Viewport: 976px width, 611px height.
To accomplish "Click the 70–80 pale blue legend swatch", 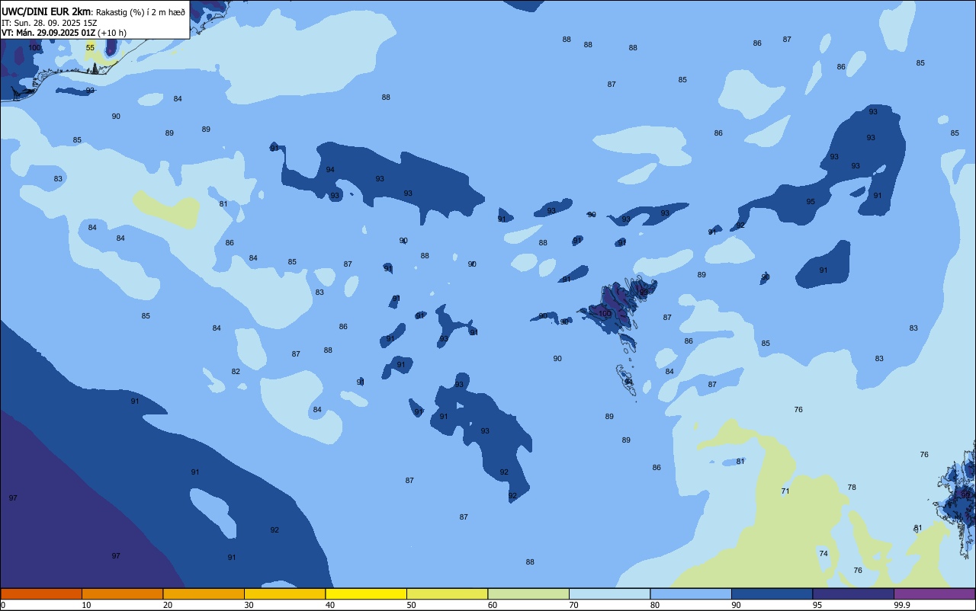I will [x=609, y=593].
